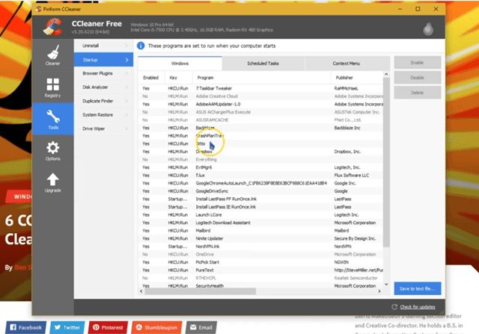Select the GoogleDriveSync row

(261, 191)
